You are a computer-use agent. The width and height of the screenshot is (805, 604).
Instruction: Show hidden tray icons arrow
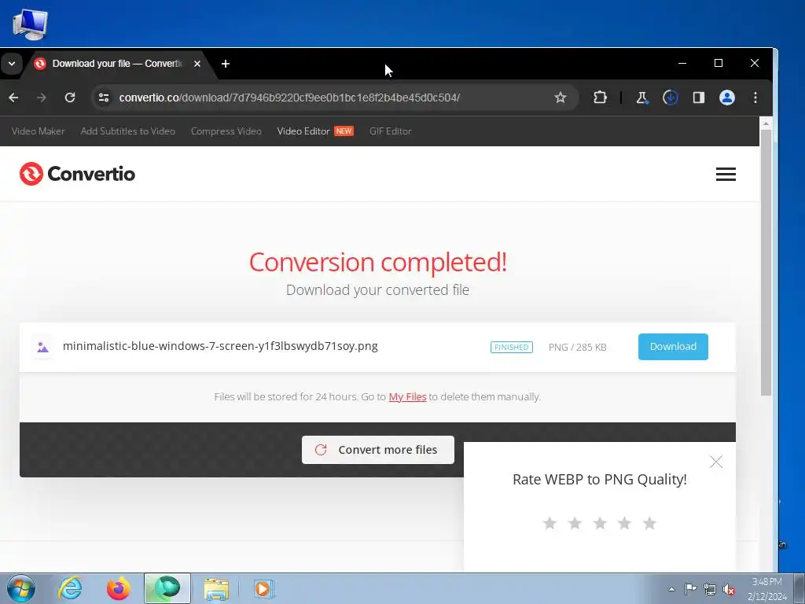671,589
